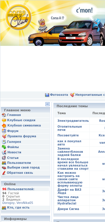Click the monitor icon beside Форум
Viewport: 105px width, 222px height.
click(4, 131)
